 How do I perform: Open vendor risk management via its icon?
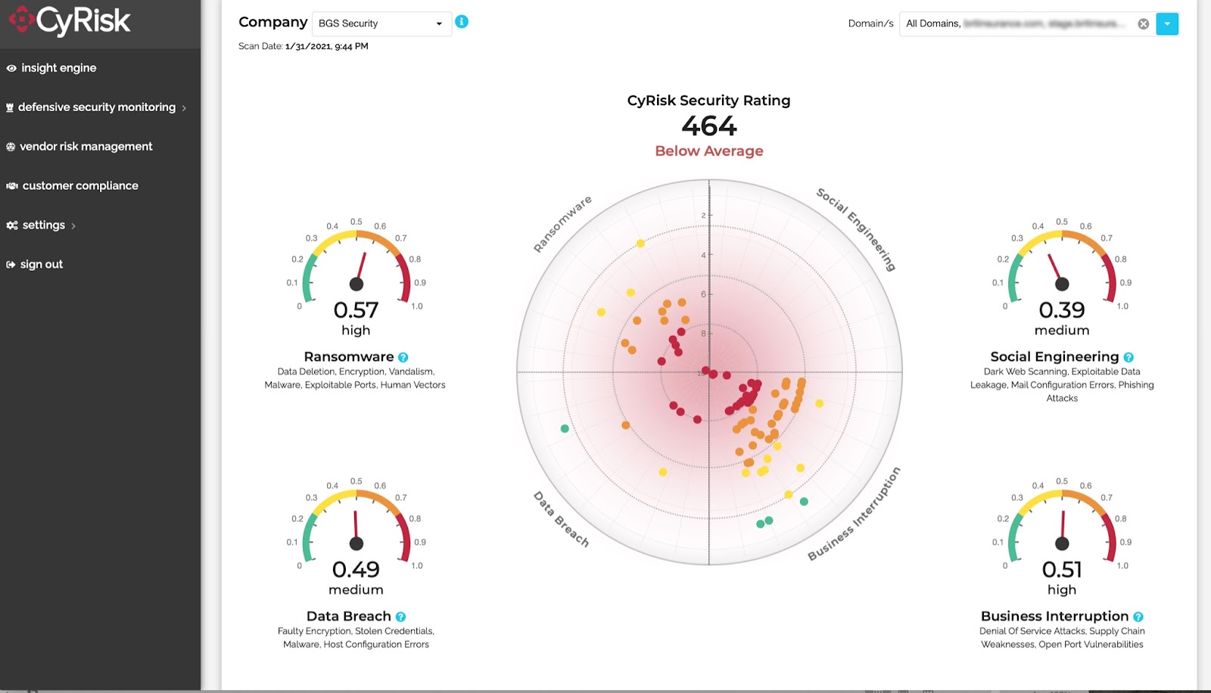pos(11,145)
